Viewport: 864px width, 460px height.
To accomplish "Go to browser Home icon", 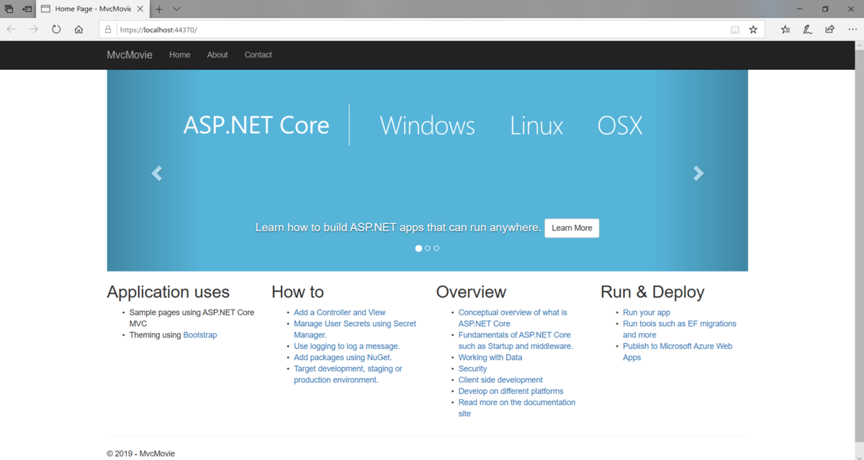I will click(x=78, y=30).
